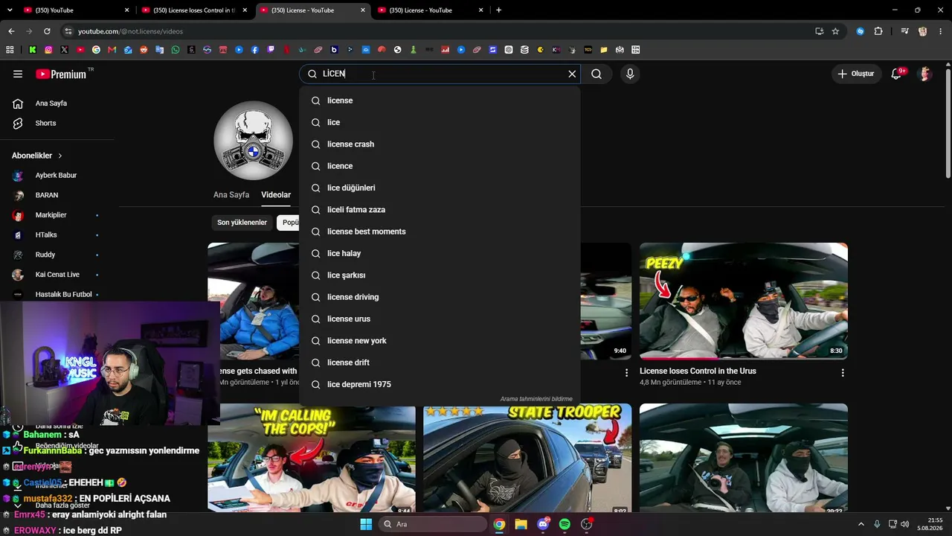This screenshot has height=536, width=952.
Task: Open the Shazam extension
Action: pos(861,31)
